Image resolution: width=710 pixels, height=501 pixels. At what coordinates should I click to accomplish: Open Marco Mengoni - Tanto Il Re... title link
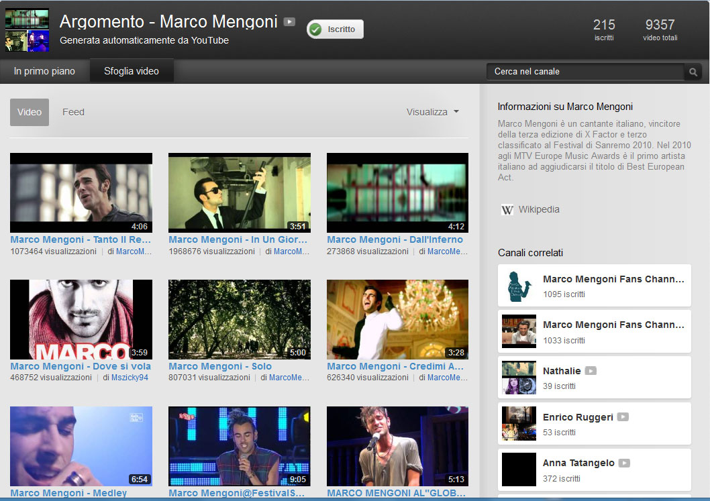[x=81, y=239]
